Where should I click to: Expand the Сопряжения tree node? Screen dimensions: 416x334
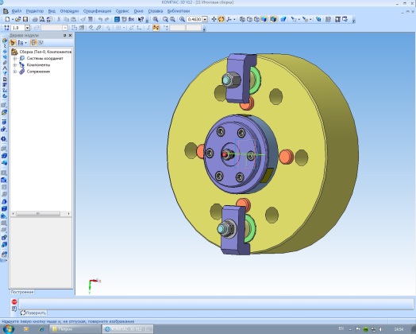point(15,72)
